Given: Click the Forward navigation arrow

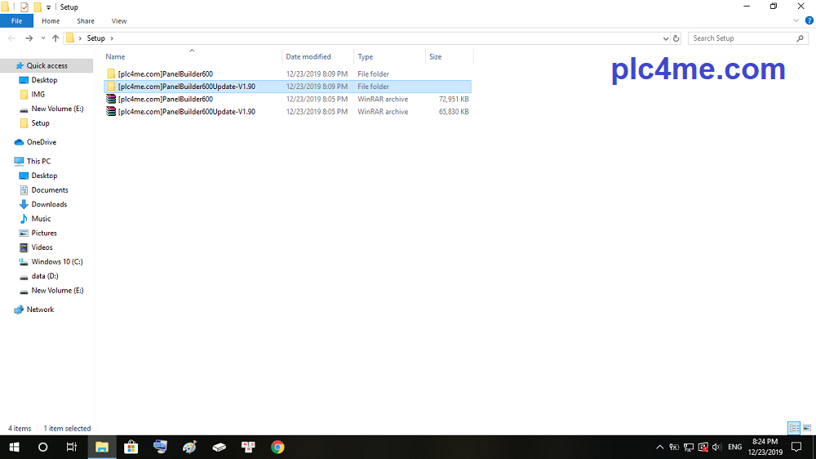Looking at the screenshot, I should coord(29,38).
